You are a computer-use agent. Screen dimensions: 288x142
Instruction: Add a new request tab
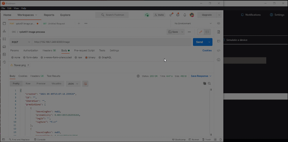[79, 23]
